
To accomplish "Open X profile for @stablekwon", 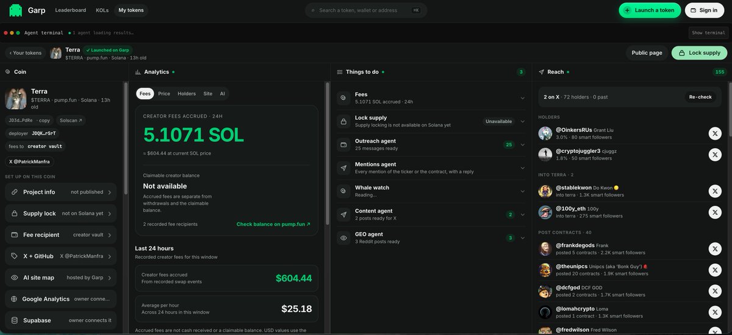I will click(715, 191).
